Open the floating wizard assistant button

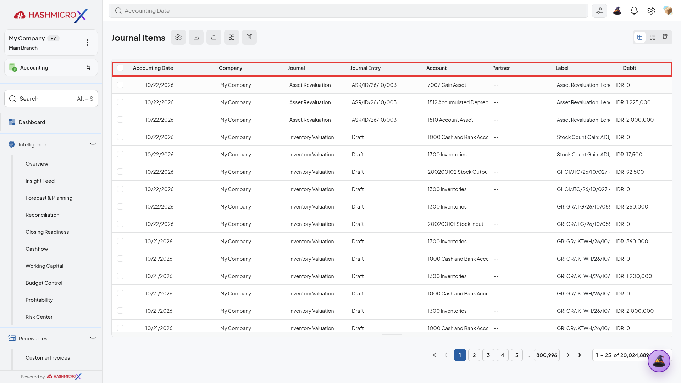[659, 361]
